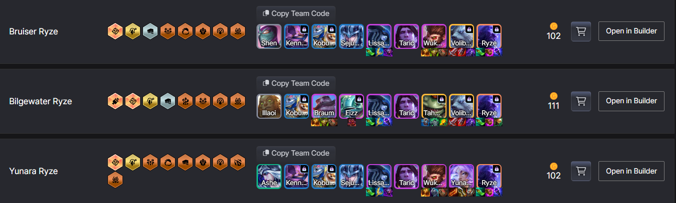Click the silver fist trait icon in Bilgewater Ryze
The image size is (676, 203).
(167, 101)
